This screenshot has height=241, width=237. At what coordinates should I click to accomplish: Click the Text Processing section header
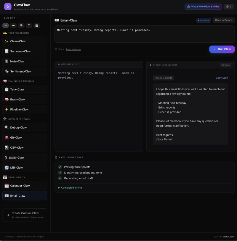coord(19,33)
